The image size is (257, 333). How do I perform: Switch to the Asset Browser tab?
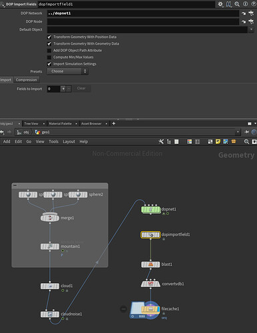[x=91, y=124]
